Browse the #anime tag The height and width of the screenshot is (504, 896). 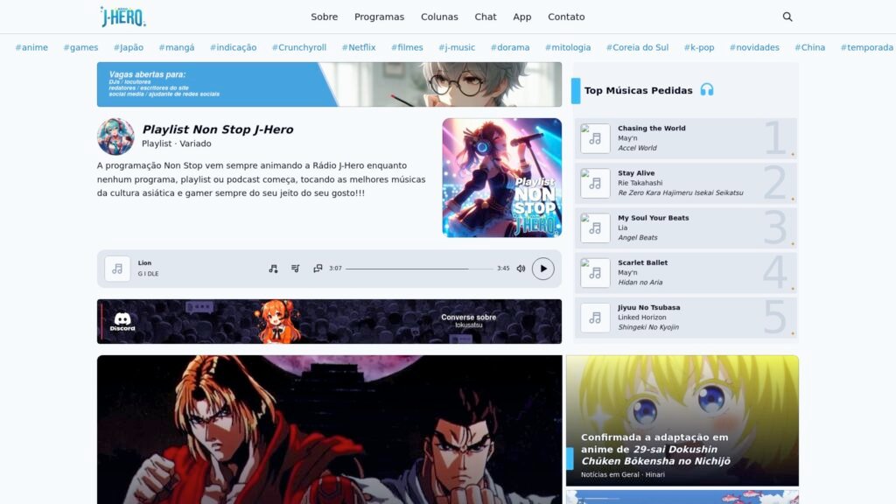[x=31, y=47]
